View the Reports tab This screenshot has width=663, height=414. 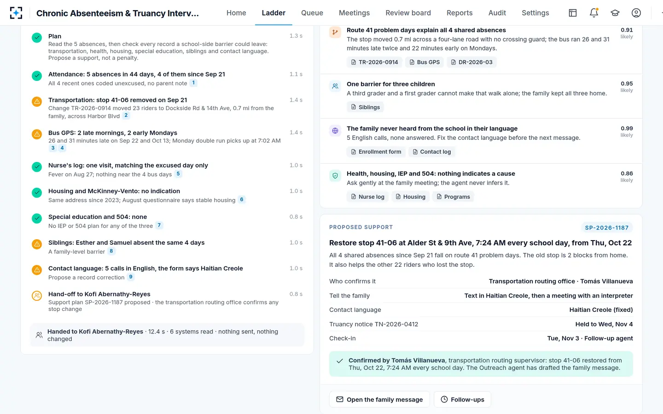pos(459,13)
